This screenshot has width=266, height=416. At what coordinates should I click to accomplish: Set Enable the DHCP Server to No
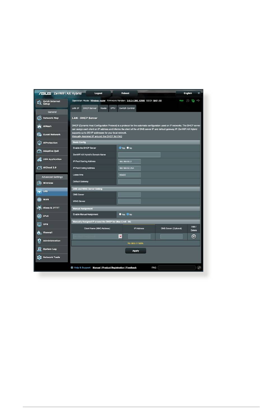tap(128, 148)
